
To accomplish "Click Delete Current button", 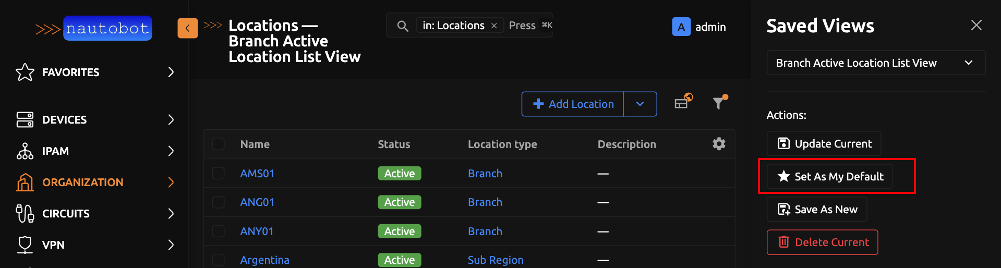I will pos(822,242).
